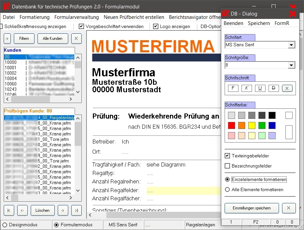Open Schriftgröße size dropdown
Image resolution: width=304 pixels, height=230 pixels.
pos(291,65)
